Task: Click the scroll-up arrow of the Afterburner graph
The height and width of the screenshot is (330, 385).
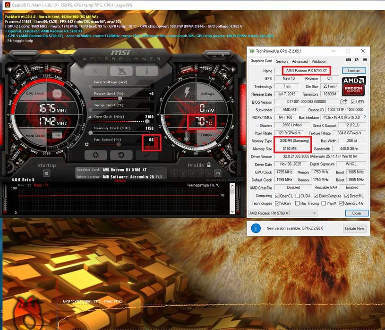Action: [x=232, y=186]
